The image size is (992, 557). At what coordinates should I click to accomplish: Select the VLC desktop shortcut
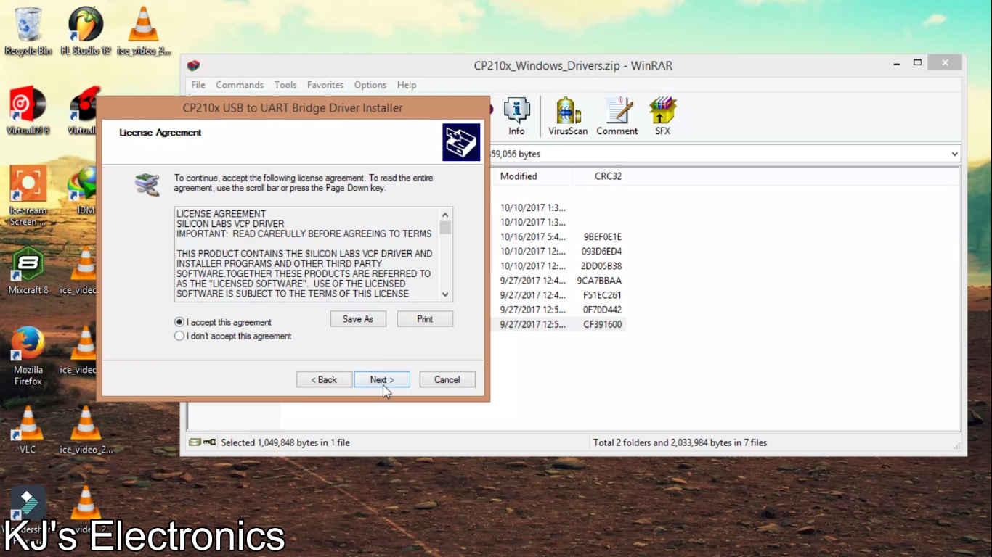(28, 431)
